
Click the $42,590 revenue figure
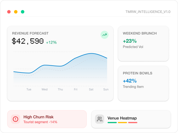tap(28, 41)
